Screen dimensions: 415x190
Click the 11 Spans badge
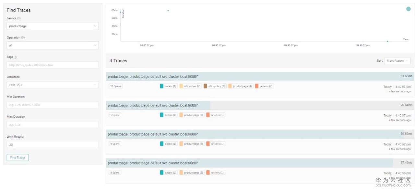[x=115, y=86]
